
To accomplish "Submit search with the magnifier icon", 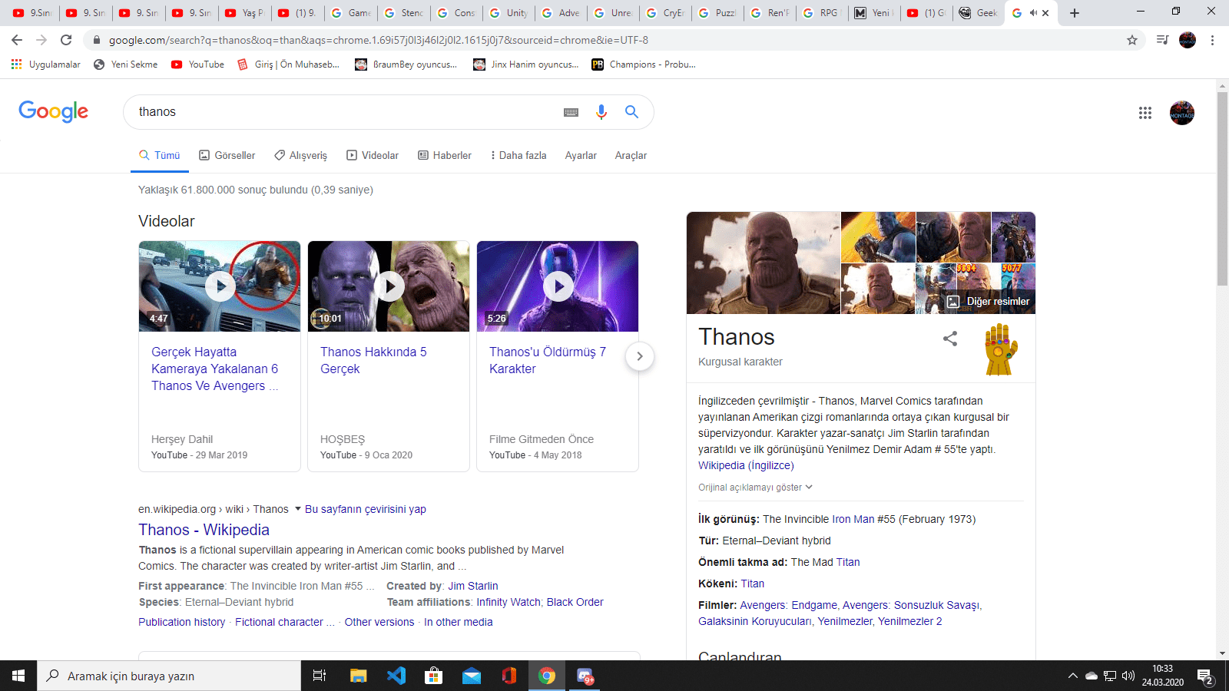I will [631, 112].
